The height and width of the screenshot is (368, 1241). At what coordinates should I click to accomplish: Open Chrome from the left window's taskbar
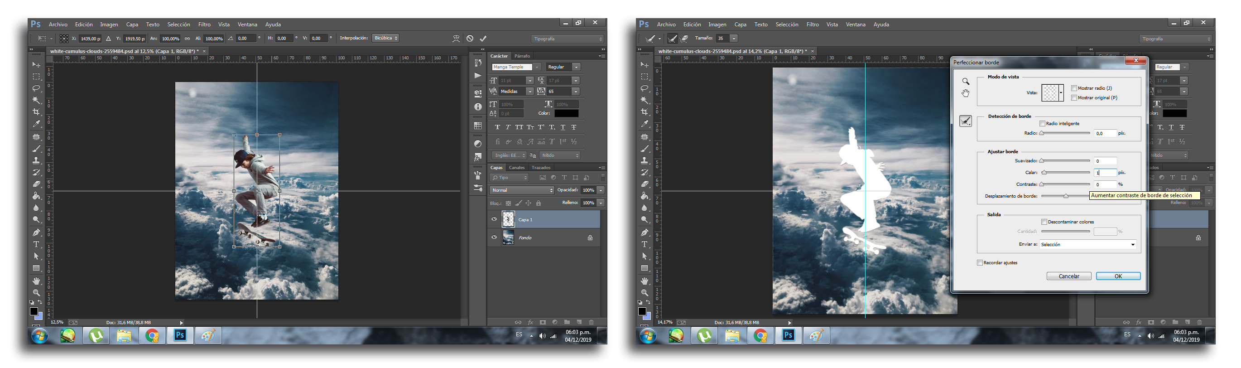tap(152, 336)
